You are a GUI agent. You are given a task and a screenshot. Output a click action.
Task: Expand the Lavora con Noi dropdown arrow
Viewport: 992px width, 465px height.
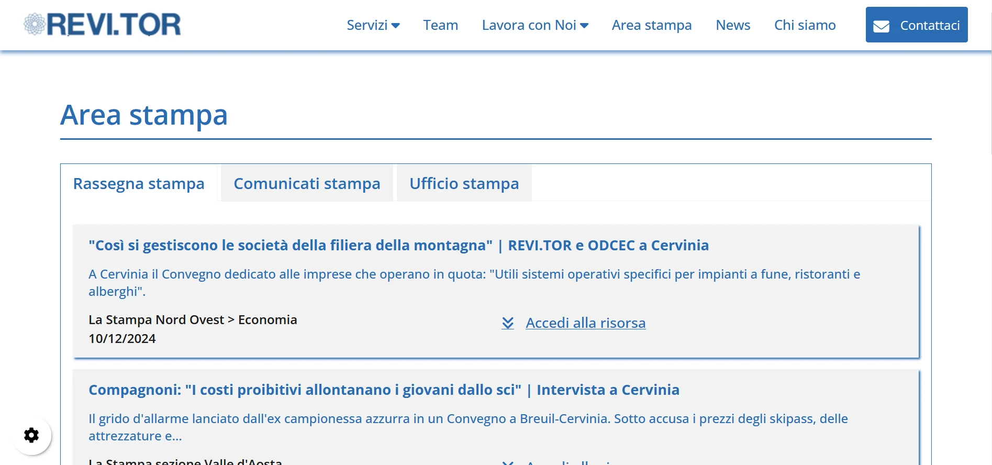coord(584,26)
